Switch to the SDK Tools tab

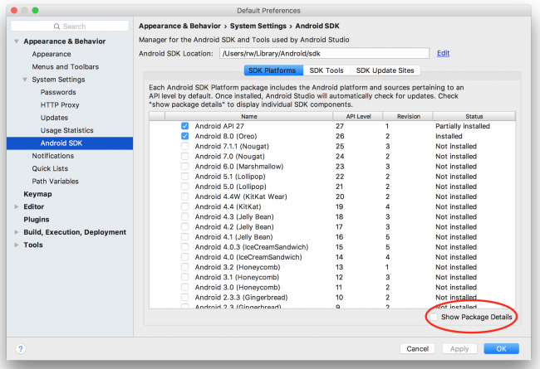(326, 70)
